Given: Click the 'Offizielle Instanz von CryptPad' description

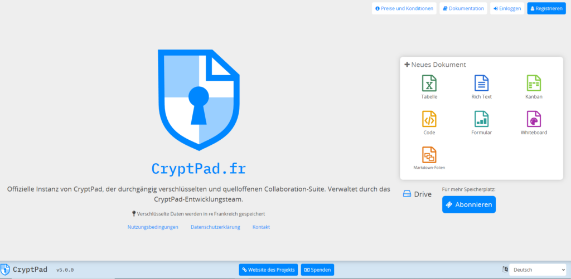Looking at the screenshot, I should pyautogui.click(x=199, y=194).
